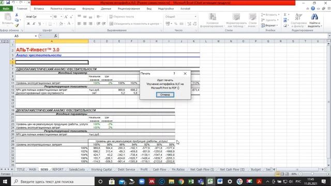The width and height of the screenshot is (331, 186).
Task: Open the fill color bucket
Action: [61, 24]
